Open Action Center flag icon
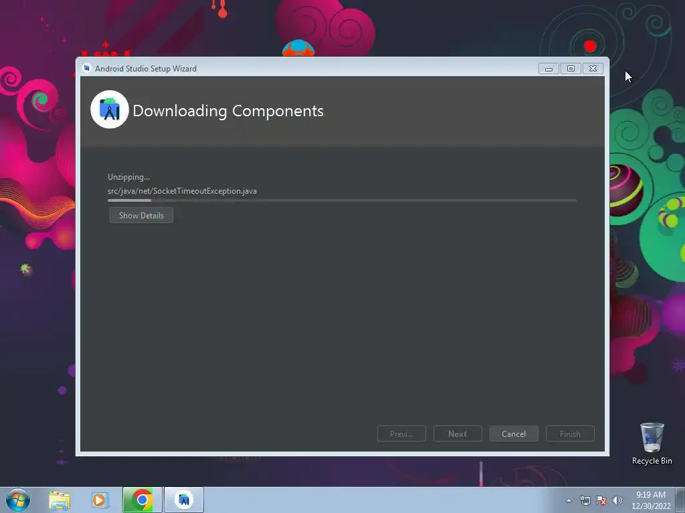The height and width of the screenshot is (513, 685). (x=601, y=500)
